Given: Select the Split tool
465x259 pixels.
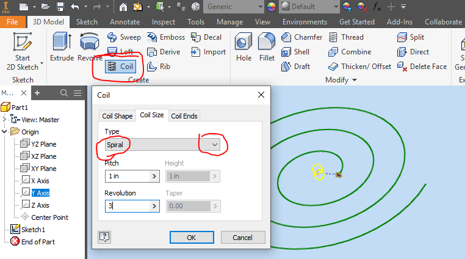Looking at the screenshot, I should pyautogui.click(x=411, y=37).
